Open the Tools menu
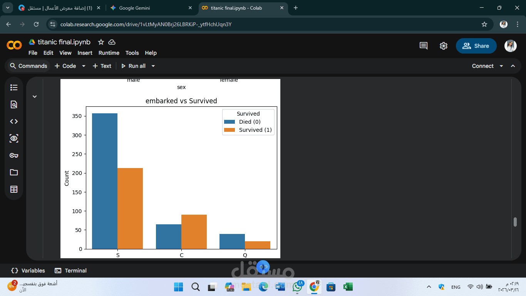 pos(132,53)
